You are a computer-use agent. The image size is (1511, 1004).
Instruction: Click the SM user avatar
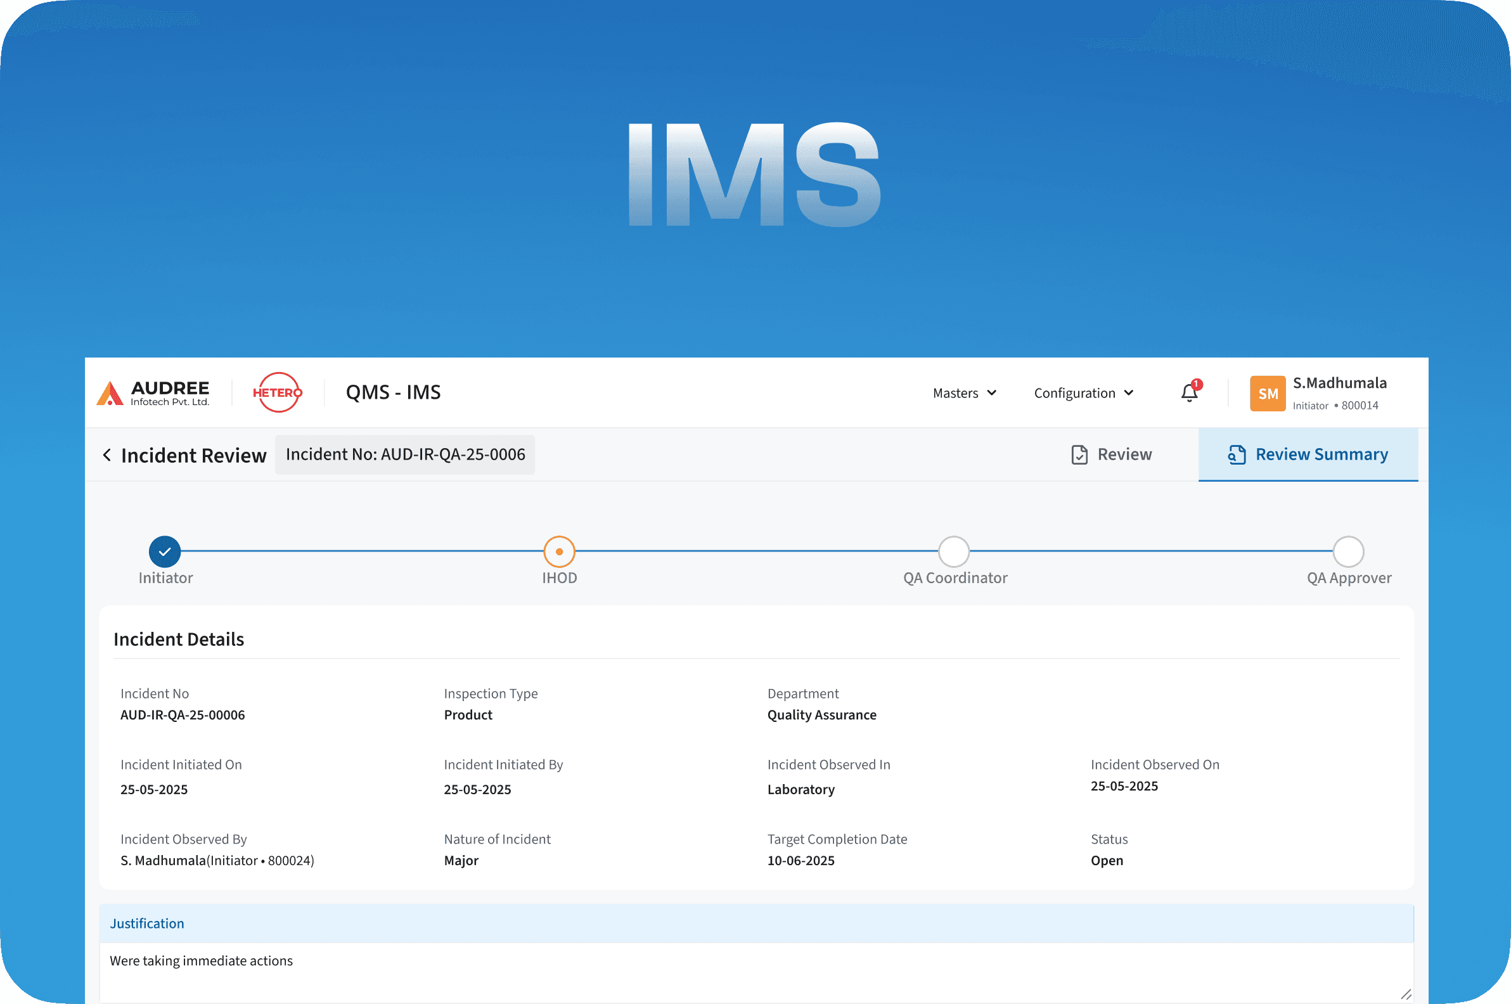(x=1267, y=393)
